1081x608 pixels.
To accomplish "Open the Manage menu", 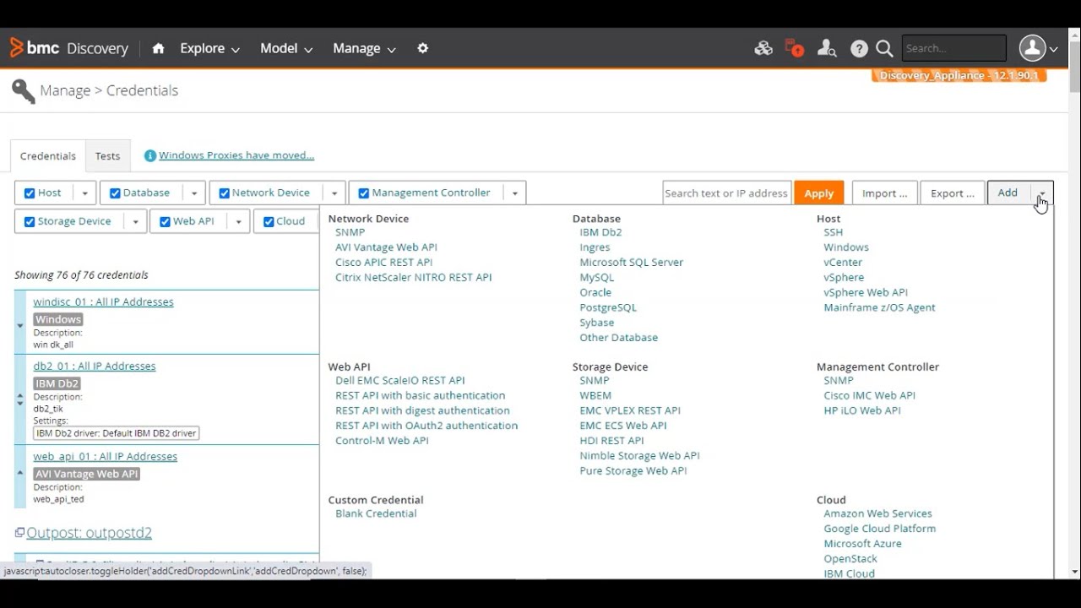I will click(x=364, y=48).
